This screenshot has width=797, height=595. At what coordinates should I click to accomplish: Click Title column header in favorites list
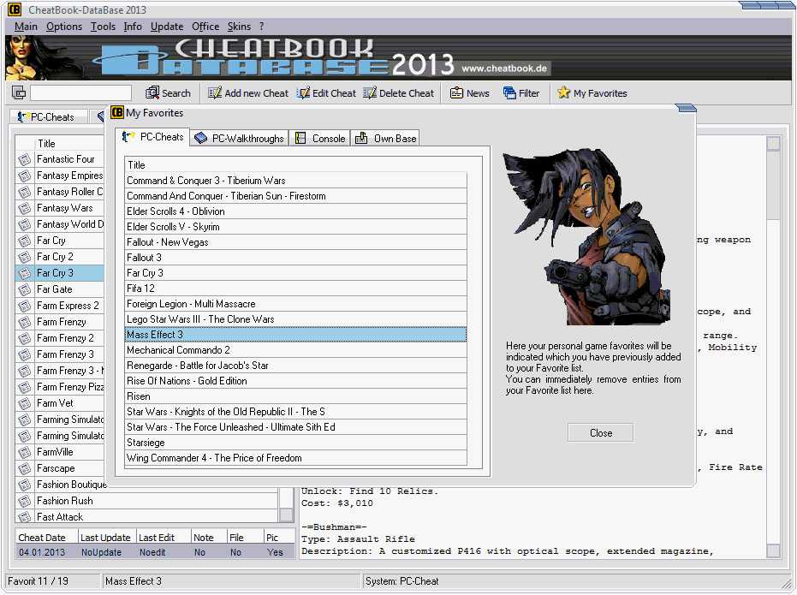[296, 164]
